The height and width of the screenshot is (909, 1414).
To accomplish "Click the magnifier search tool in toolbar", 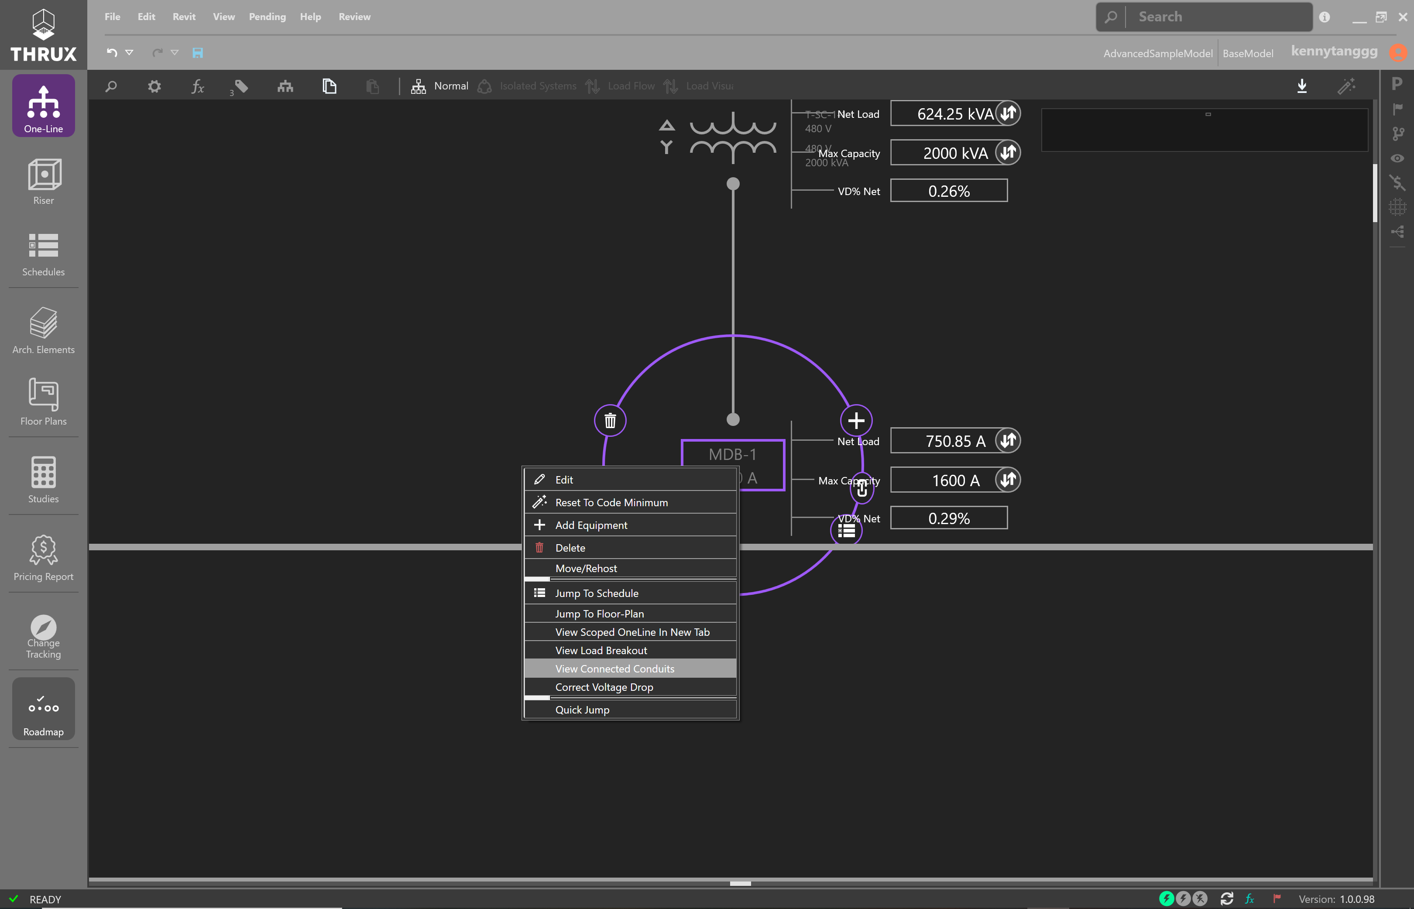I will 111,86.
